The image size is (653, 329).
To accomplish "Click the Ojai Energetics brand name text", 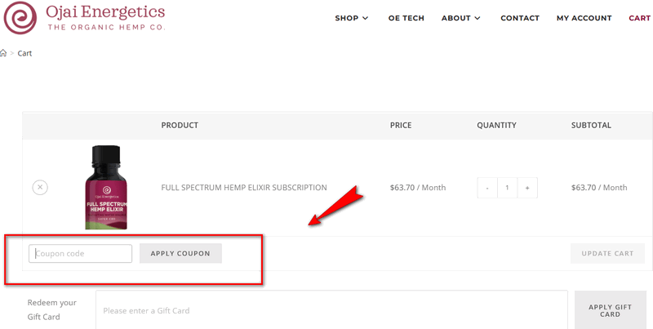I will [x=106, y=12].
